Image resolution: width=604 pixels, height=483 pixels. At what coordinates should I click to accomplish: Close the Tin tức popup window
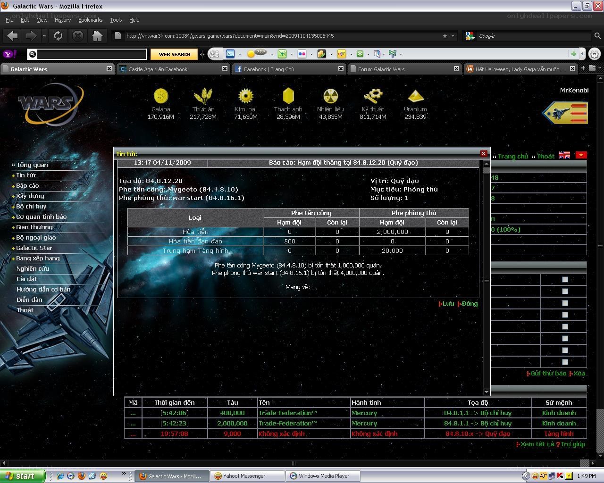coord(483,153)
